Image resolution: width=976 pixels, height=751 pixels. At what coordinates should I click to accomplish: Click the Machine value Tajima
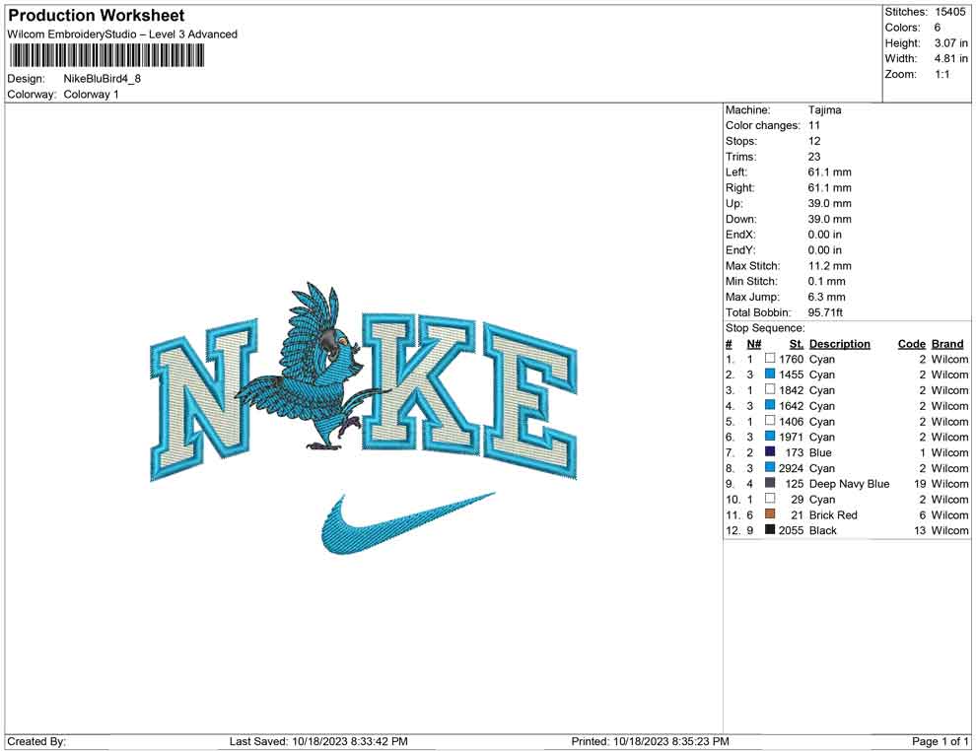pyautogui.click(x=825, y=110)
